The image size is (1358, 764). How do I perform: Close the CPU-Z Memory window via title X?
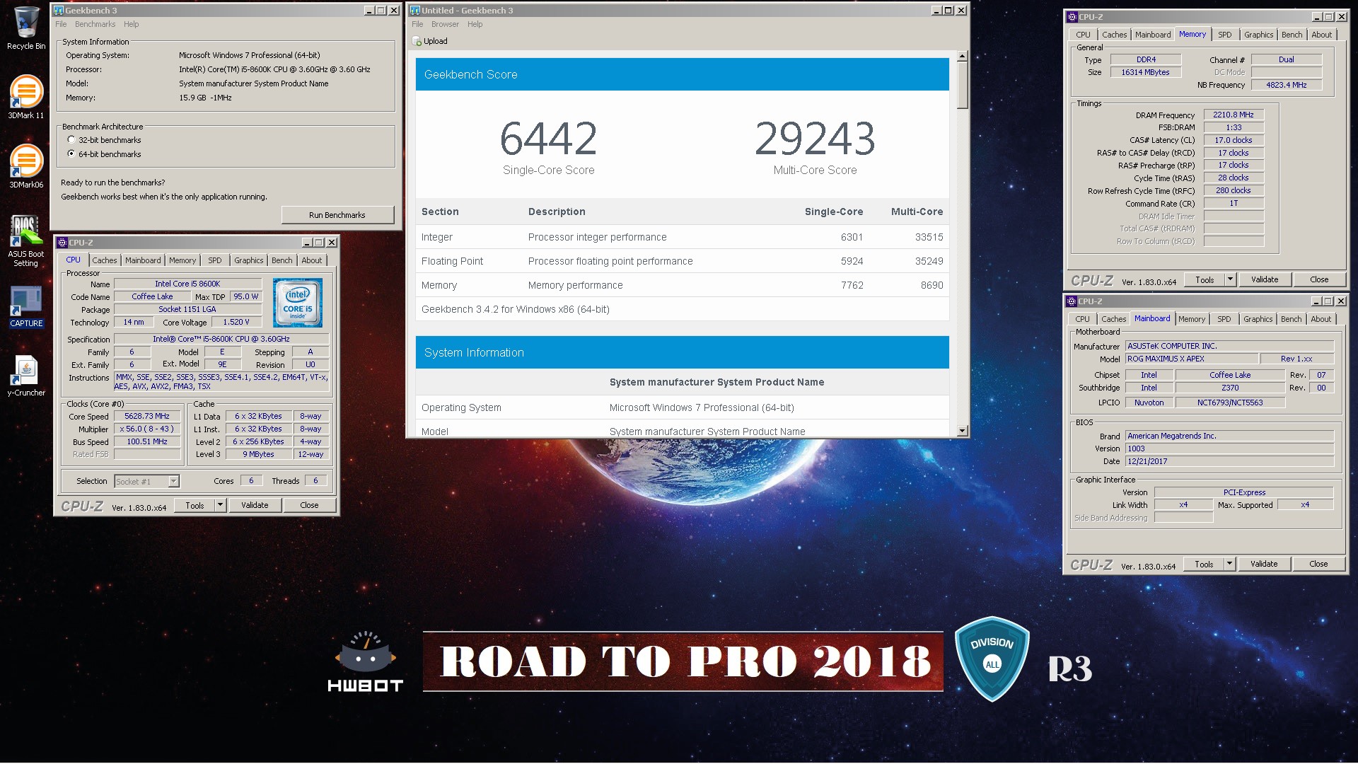(1340, 17)
